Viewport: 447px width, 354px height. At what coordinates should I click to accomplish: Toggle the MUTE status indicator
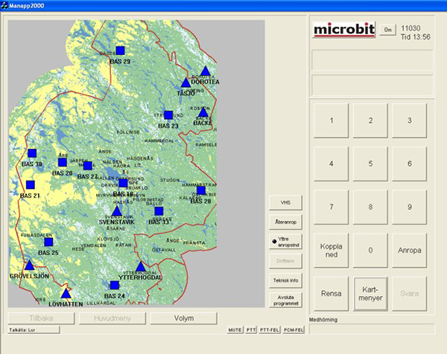[236, 329]
